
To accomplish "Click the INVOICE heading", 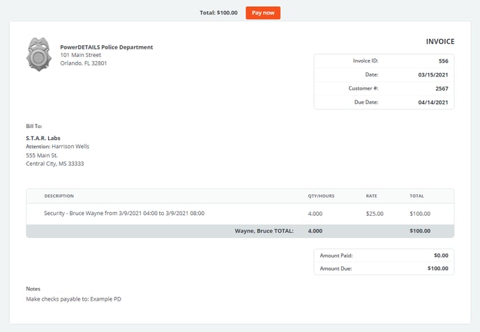I will [x=440, y=42].
